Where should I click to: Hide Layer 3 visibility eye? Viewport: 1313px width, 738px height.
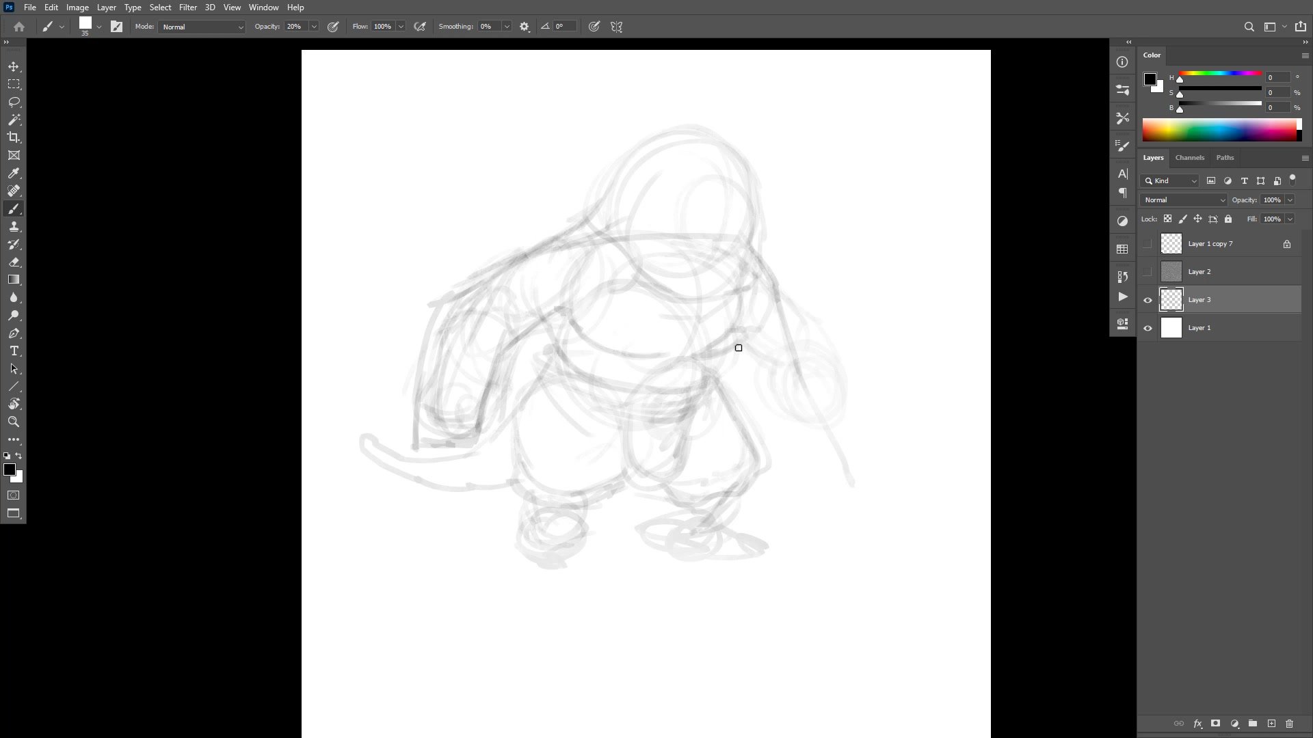pos(1148,300)
